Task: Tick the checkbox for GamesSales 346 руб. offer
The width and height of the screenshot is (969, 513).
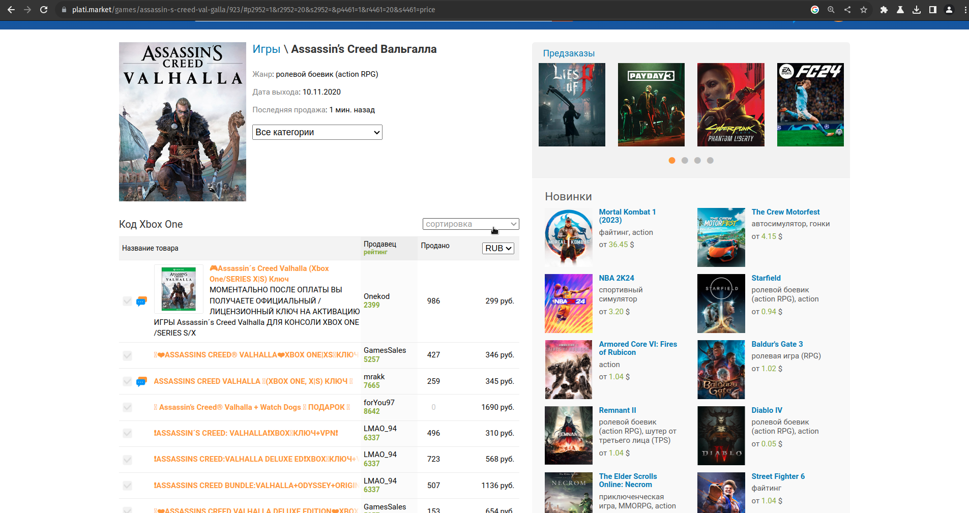Action: click(x=127, y=355)
